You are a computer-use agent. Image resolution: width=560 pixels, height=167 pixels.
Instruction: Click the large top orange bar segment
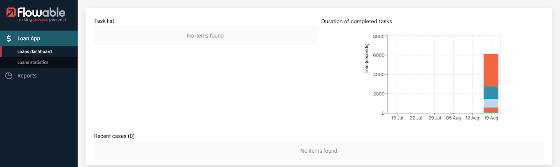[x=491, y=70]
